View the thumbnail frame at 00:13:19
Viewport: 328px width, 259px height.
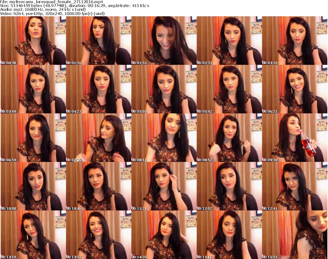33,235
